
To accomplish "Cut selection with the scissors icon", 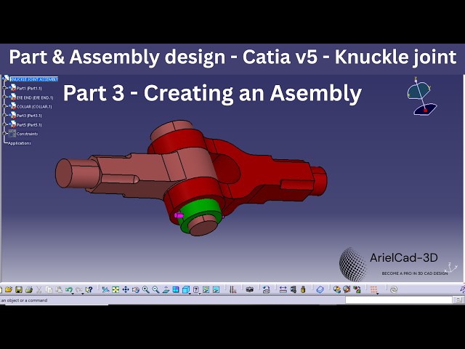I will point(39,289).
